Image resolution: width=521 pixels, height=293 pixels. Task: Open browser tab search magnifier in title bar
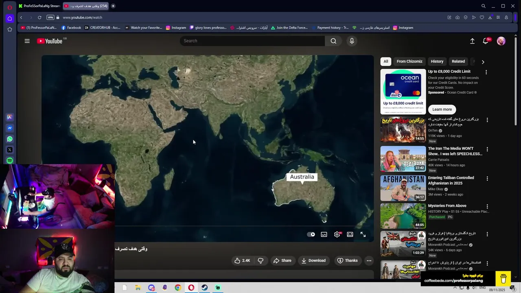[483, 6]
